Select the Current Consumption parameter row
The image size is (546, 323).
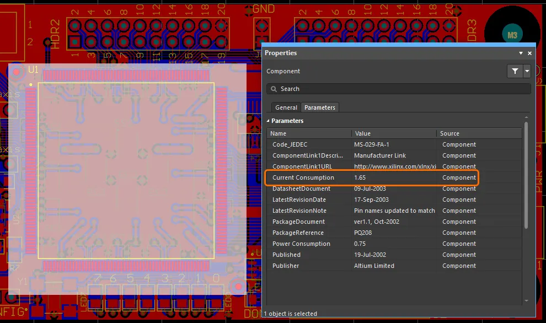click(x=303, y=177)
